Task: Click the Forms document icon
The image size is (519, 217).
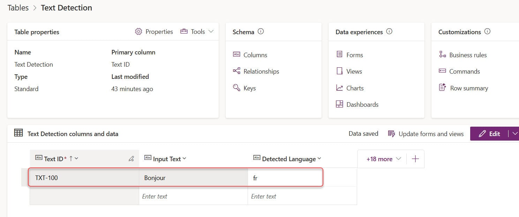Action: point(339,54)
